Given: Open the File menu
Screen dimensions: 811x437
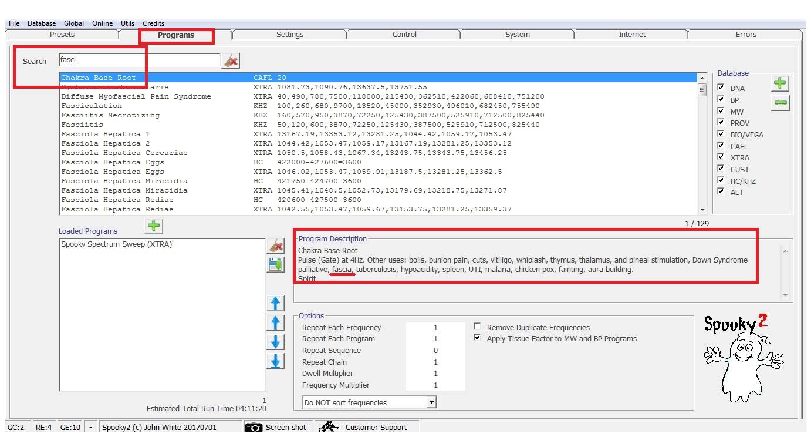Looking at the screenshot, I should click(14, 23).
